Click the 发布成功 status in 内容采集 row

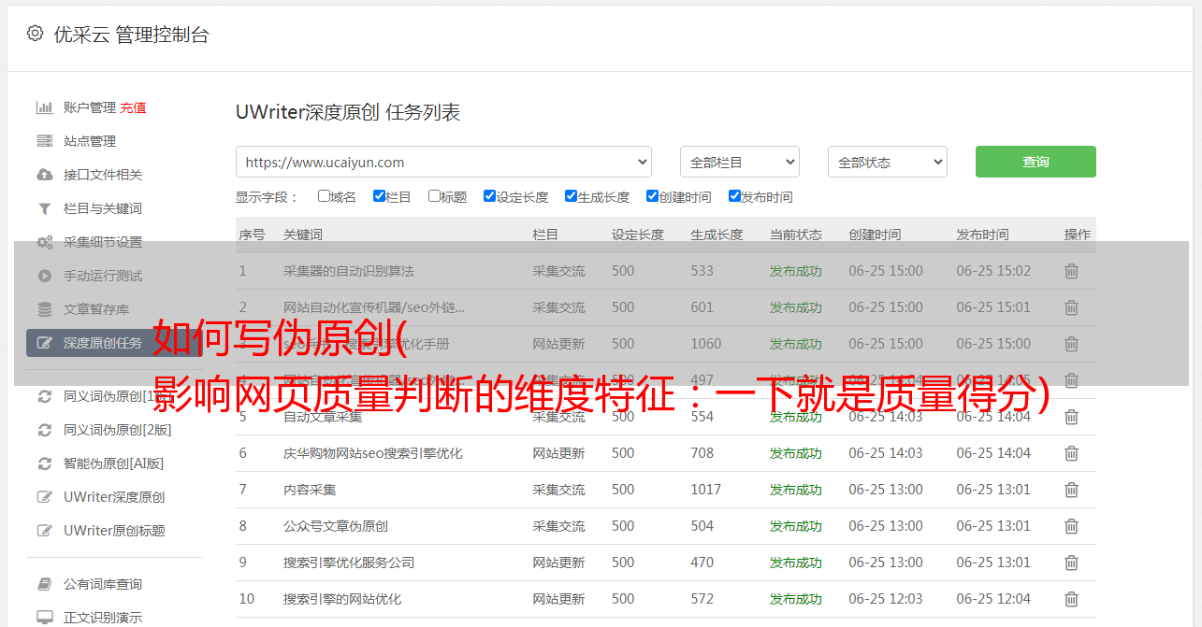pos(796,490)
